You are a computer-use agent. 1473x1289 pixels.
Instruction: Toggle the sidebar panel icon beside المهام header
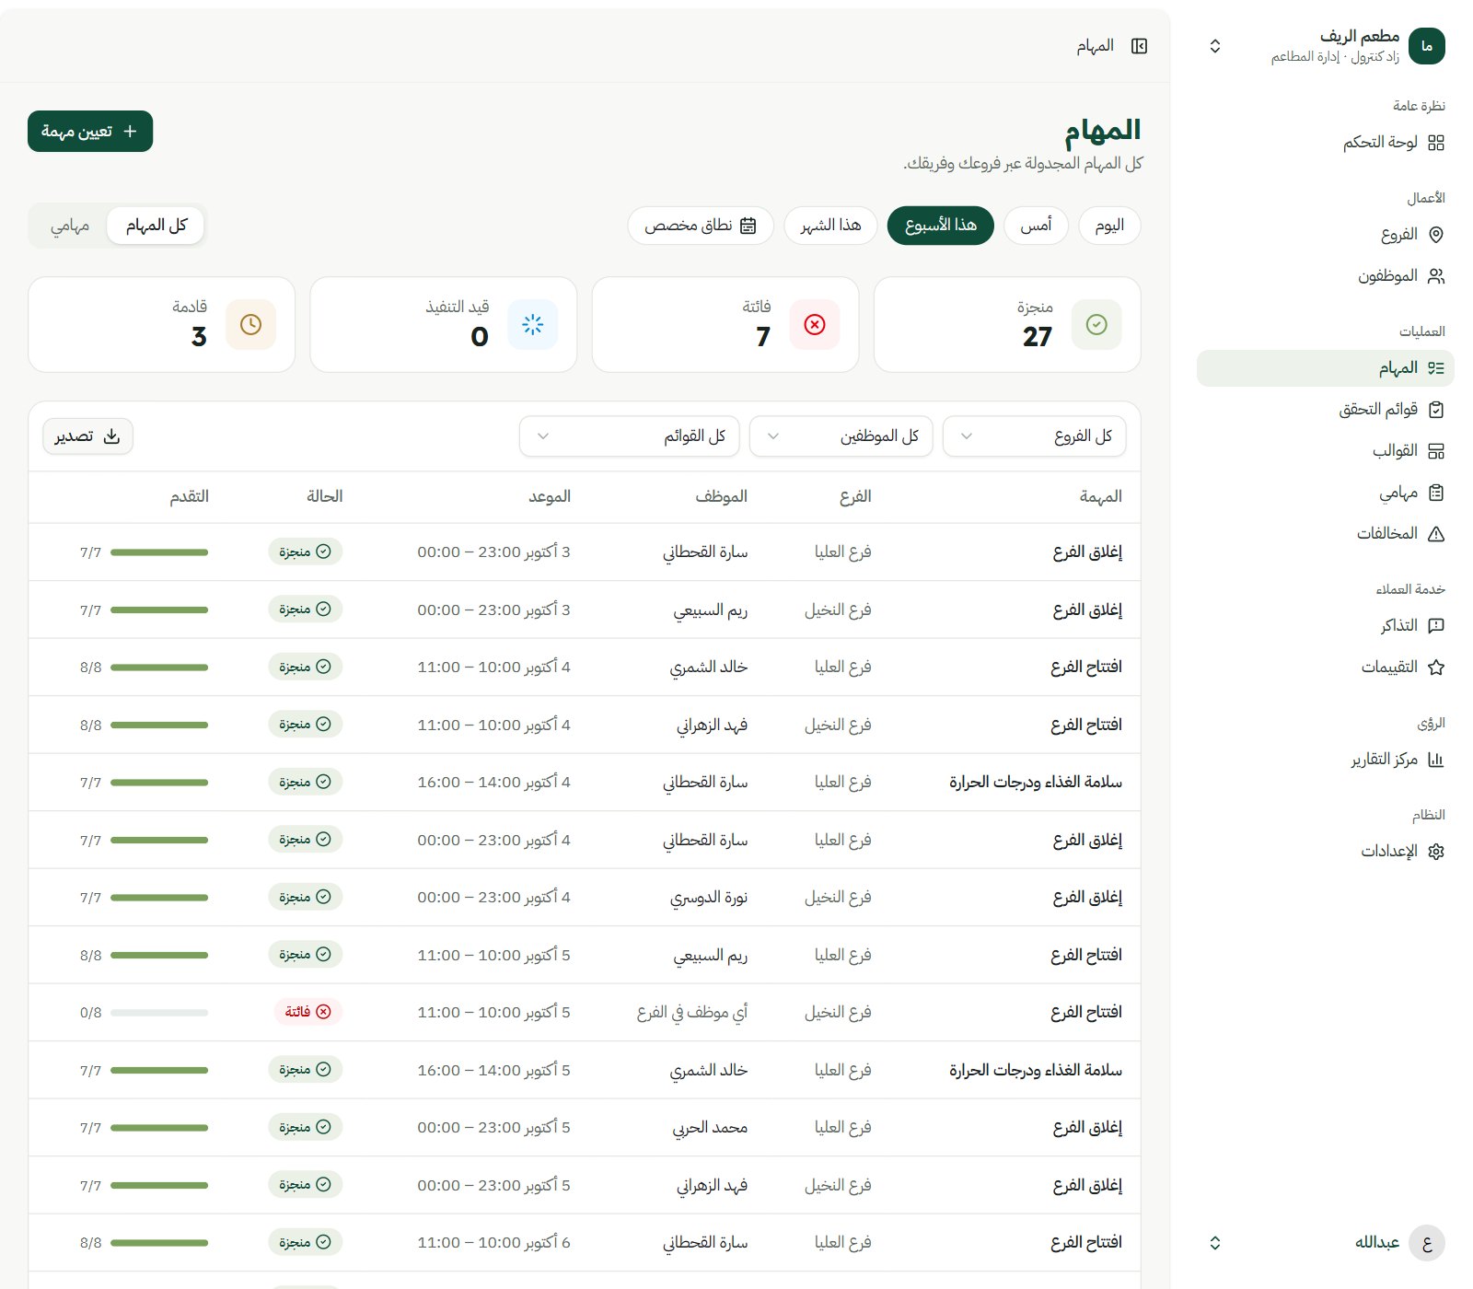click(x=1139, y=46)
